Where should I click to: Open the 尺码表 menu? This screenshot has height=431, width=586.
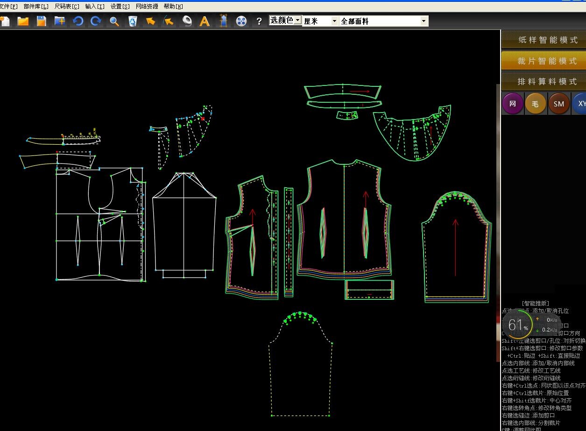point(67,7)
